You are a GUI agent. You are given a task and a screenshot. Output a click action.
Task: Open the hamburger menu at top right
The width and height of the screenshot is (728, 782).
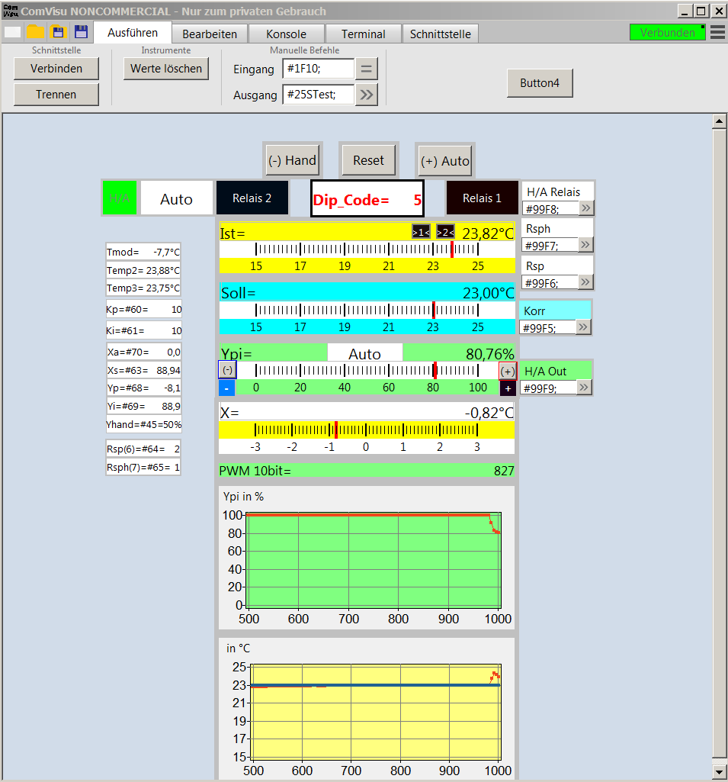[x=717, y=32]
